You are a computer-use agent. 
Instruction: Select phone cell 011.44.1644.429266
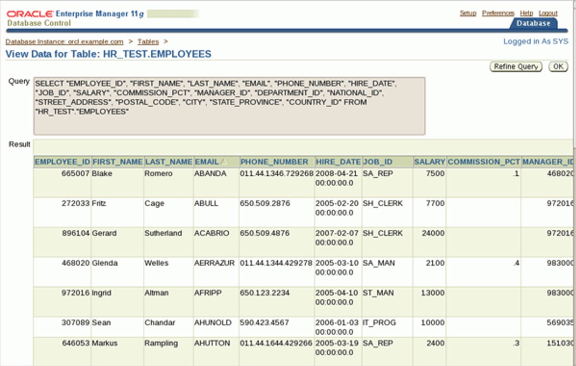click(x=276, y=343)
